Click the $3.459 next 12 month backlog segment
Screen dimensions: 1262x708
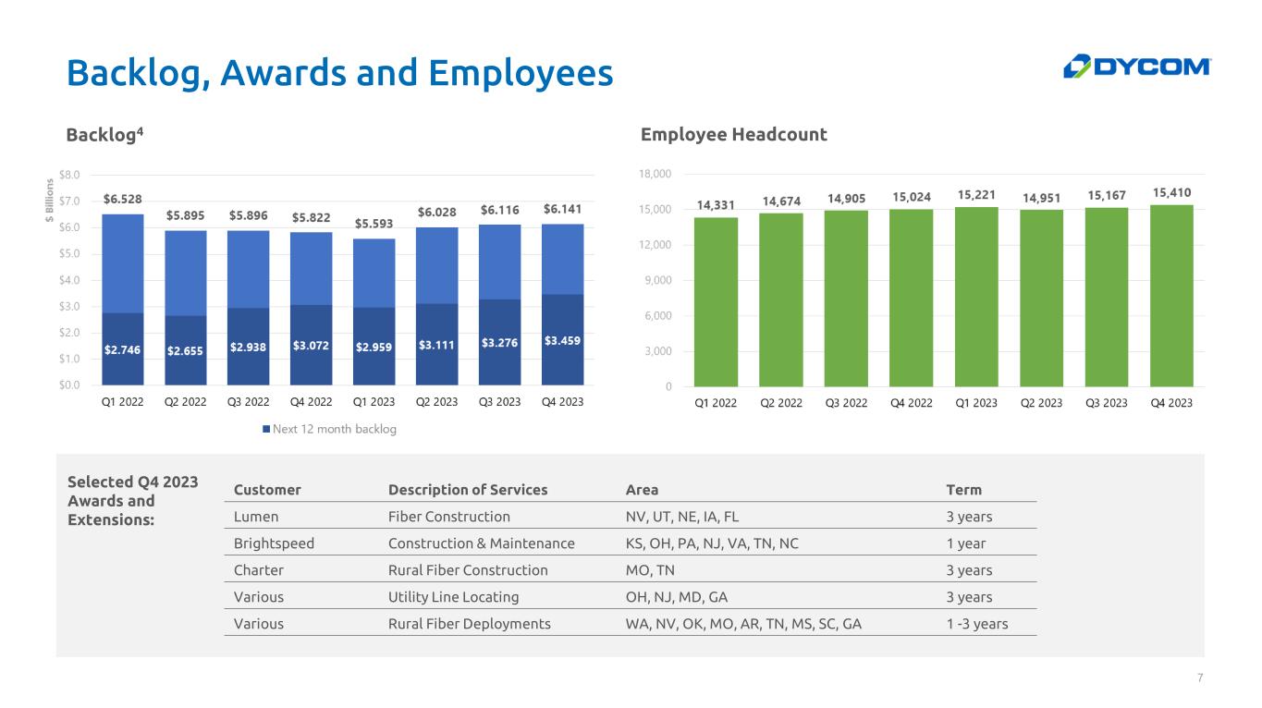pyautogui.click(x=563, y=340)
